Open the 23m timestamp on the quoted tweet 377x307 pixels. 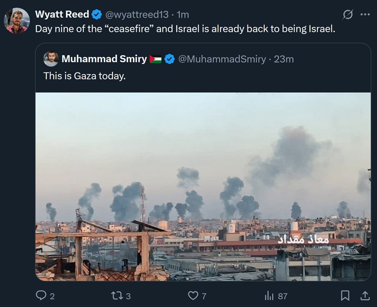285,58
